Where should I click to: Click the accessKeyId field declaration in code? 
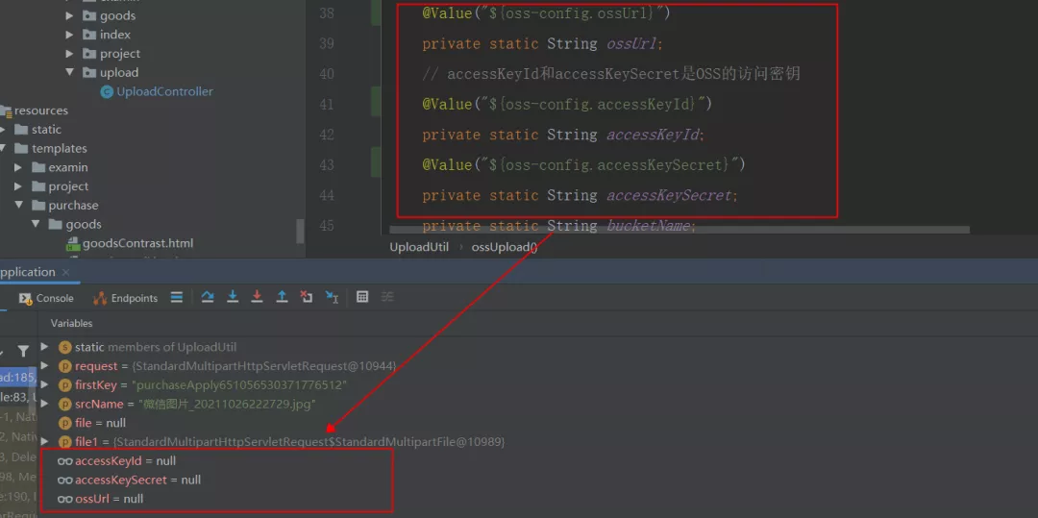tap(654, 135)
